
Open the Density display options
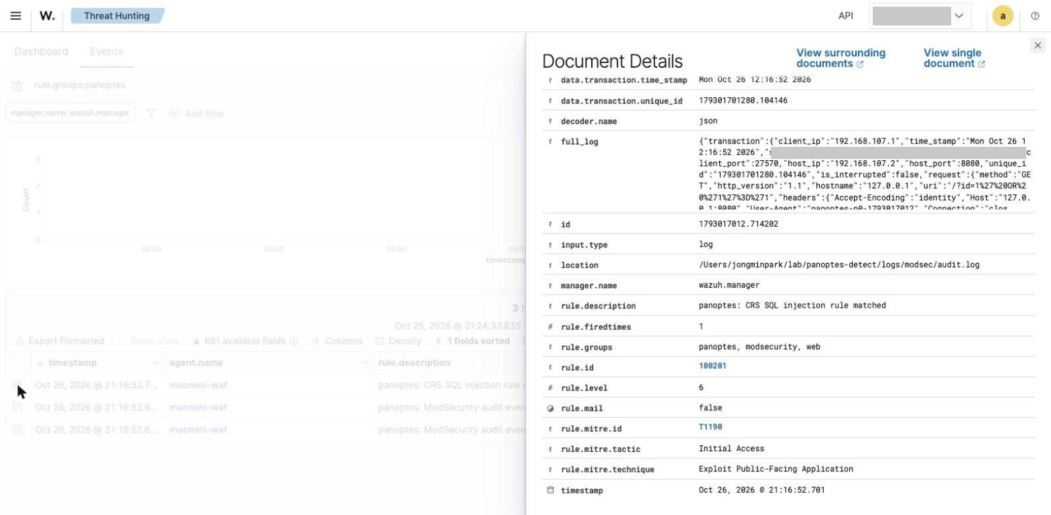click(399, 341)
